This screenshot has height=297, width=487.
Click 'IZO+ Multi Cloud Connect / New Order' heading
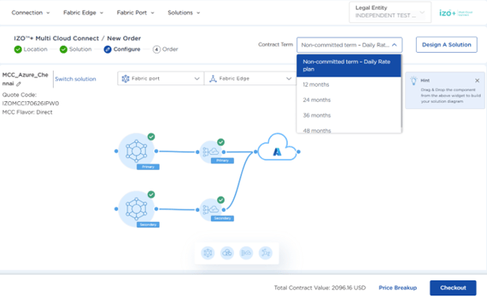pyautogui.click(x=77, y=38)
